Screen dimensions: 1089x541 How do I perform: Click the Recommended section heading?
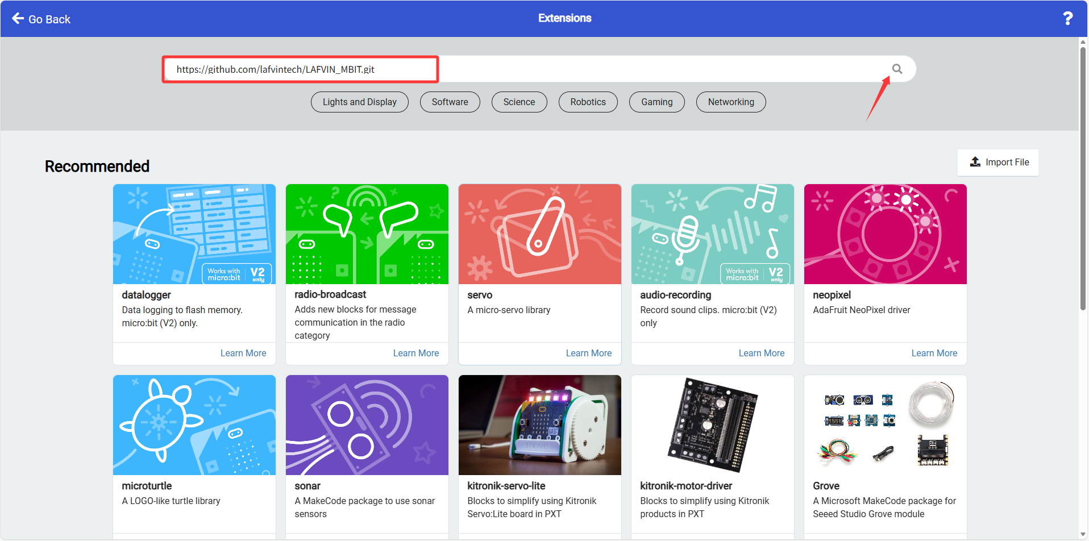coord(97,166)
